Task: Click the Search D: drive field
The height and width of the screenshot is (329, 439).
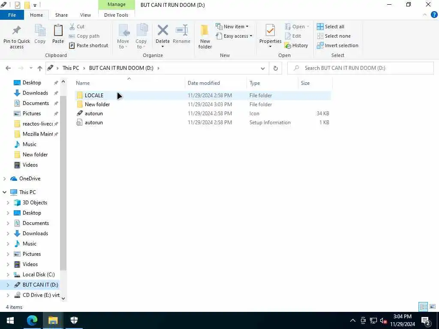Action: coord(360,68)
